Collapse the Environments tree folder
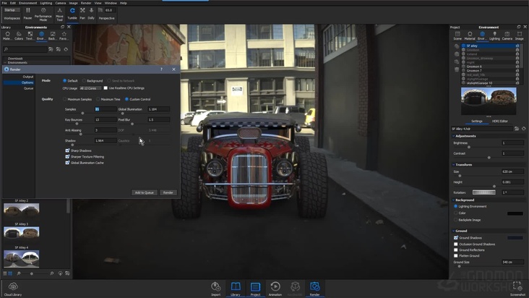The height and width of the screenshot is (298, 529). pos(5,63)
